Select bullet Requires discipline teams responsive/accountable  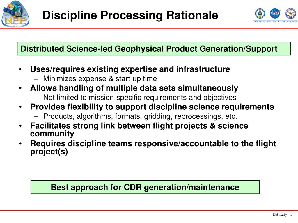(153, 148)
